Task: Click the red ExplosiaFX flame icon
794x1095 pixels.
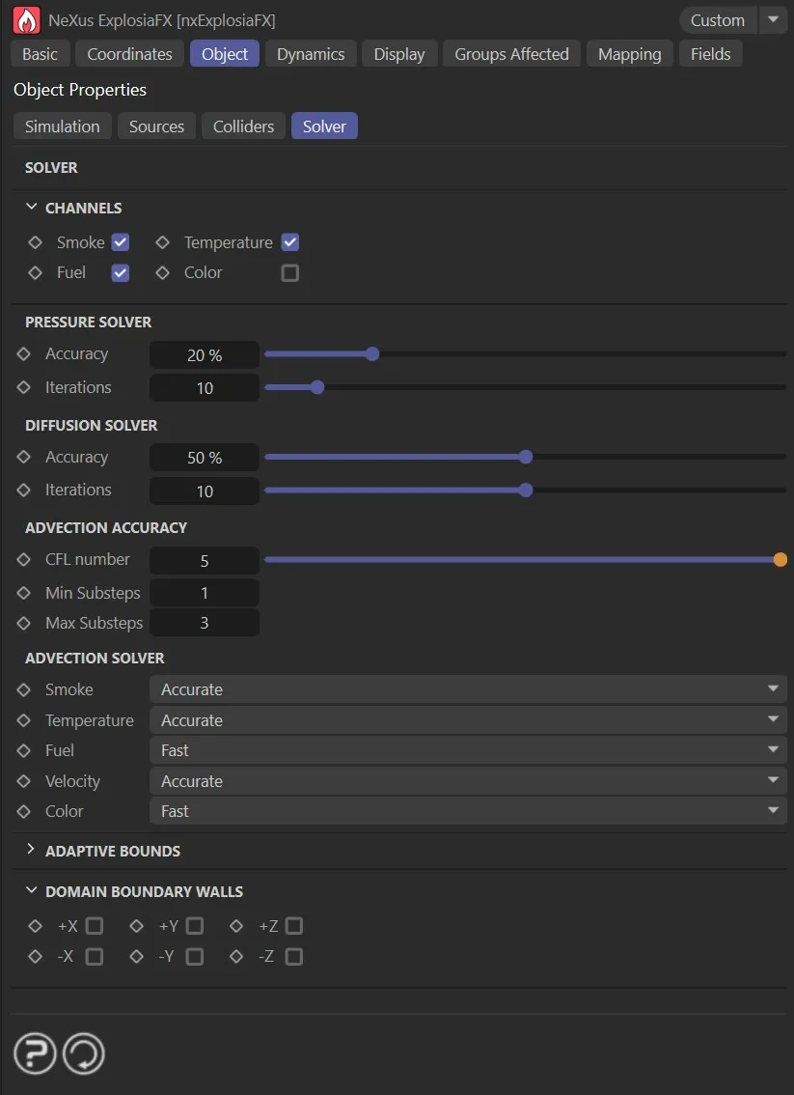Action: (26, 20)
